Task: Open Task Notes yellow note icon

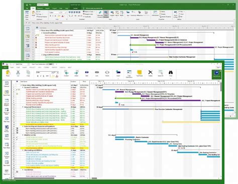Action: pyautogui.click(x=139, y=72)
